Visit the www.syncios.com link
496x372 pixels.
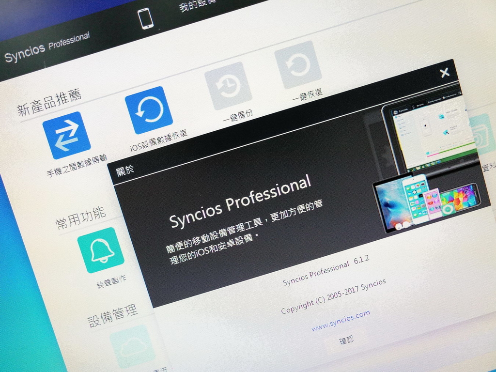[x=341, y=320]
